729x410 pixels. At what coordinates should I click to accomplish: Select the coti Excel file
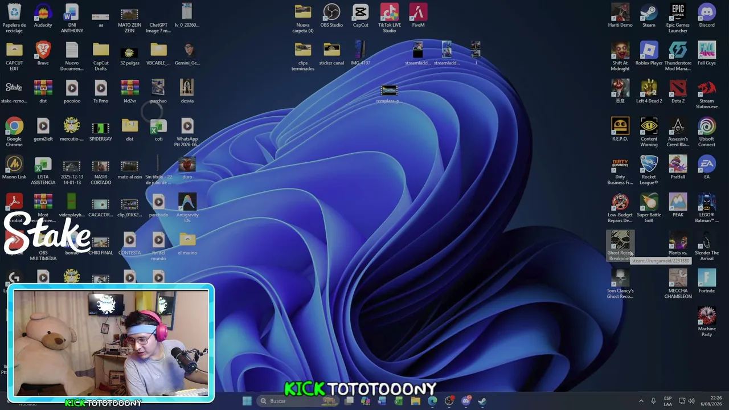158,129
